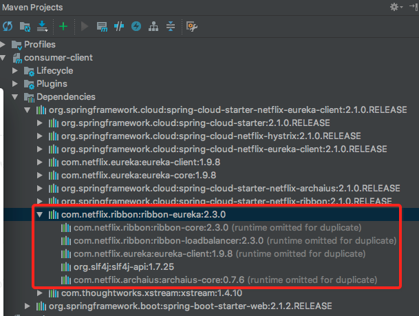Click Run Maven Build play icon
The width and height of the screenshot is (419, 316).
[x=85, y=26]
